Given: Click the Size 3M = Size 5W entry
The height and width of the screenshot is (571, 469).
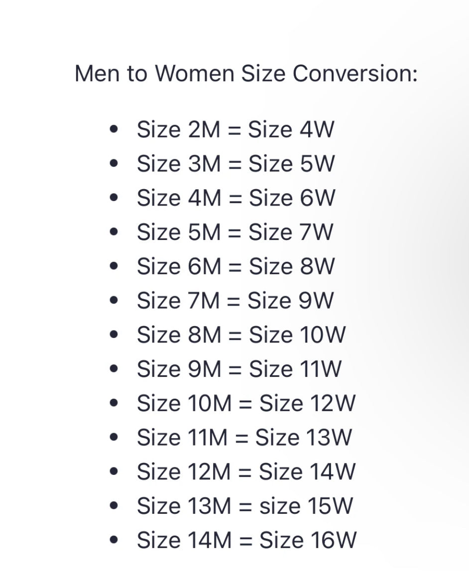Looking at the screenshot, I should pyautogui.click(x=235, y=164).
